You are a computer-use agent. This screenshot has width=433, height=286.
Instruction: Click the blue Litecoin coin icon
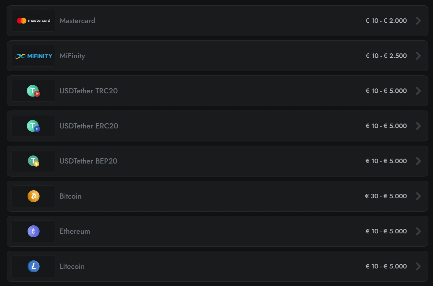point(34,266)
